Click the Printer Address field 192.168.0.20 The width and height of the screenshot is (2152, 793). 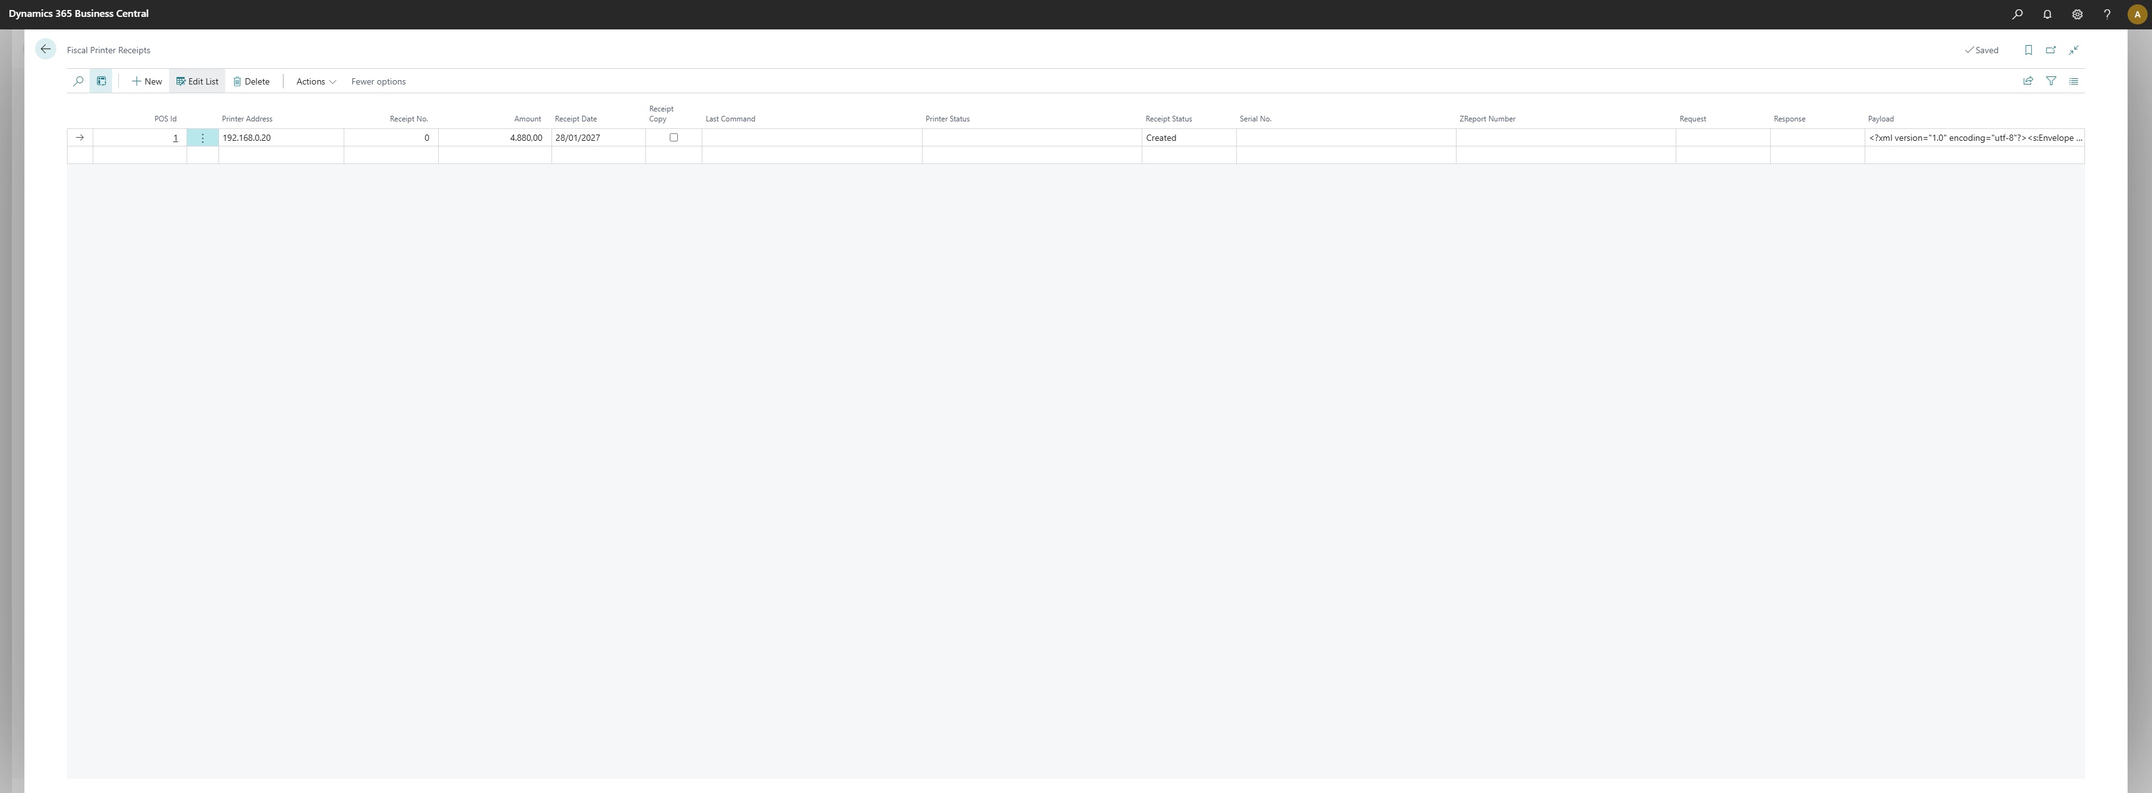pyautogui.click(x=247, y=138)
